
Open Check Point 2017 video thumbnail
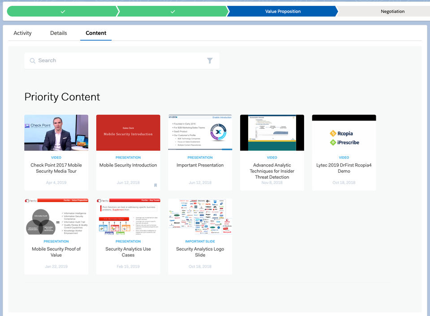click(x=56, y=132)
